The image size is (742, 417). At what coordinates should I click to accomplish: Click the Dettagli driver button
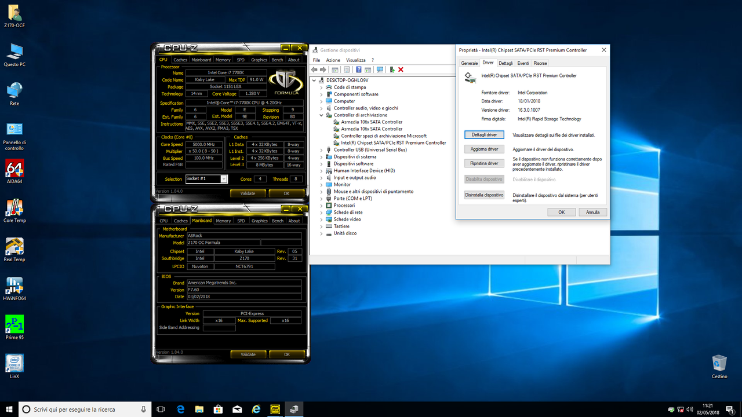coord(485,134)
